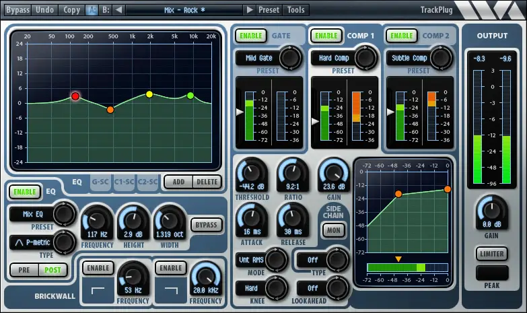
Task: Click the orange endpoint on compressor curve
Action: [x=448, y=189]
